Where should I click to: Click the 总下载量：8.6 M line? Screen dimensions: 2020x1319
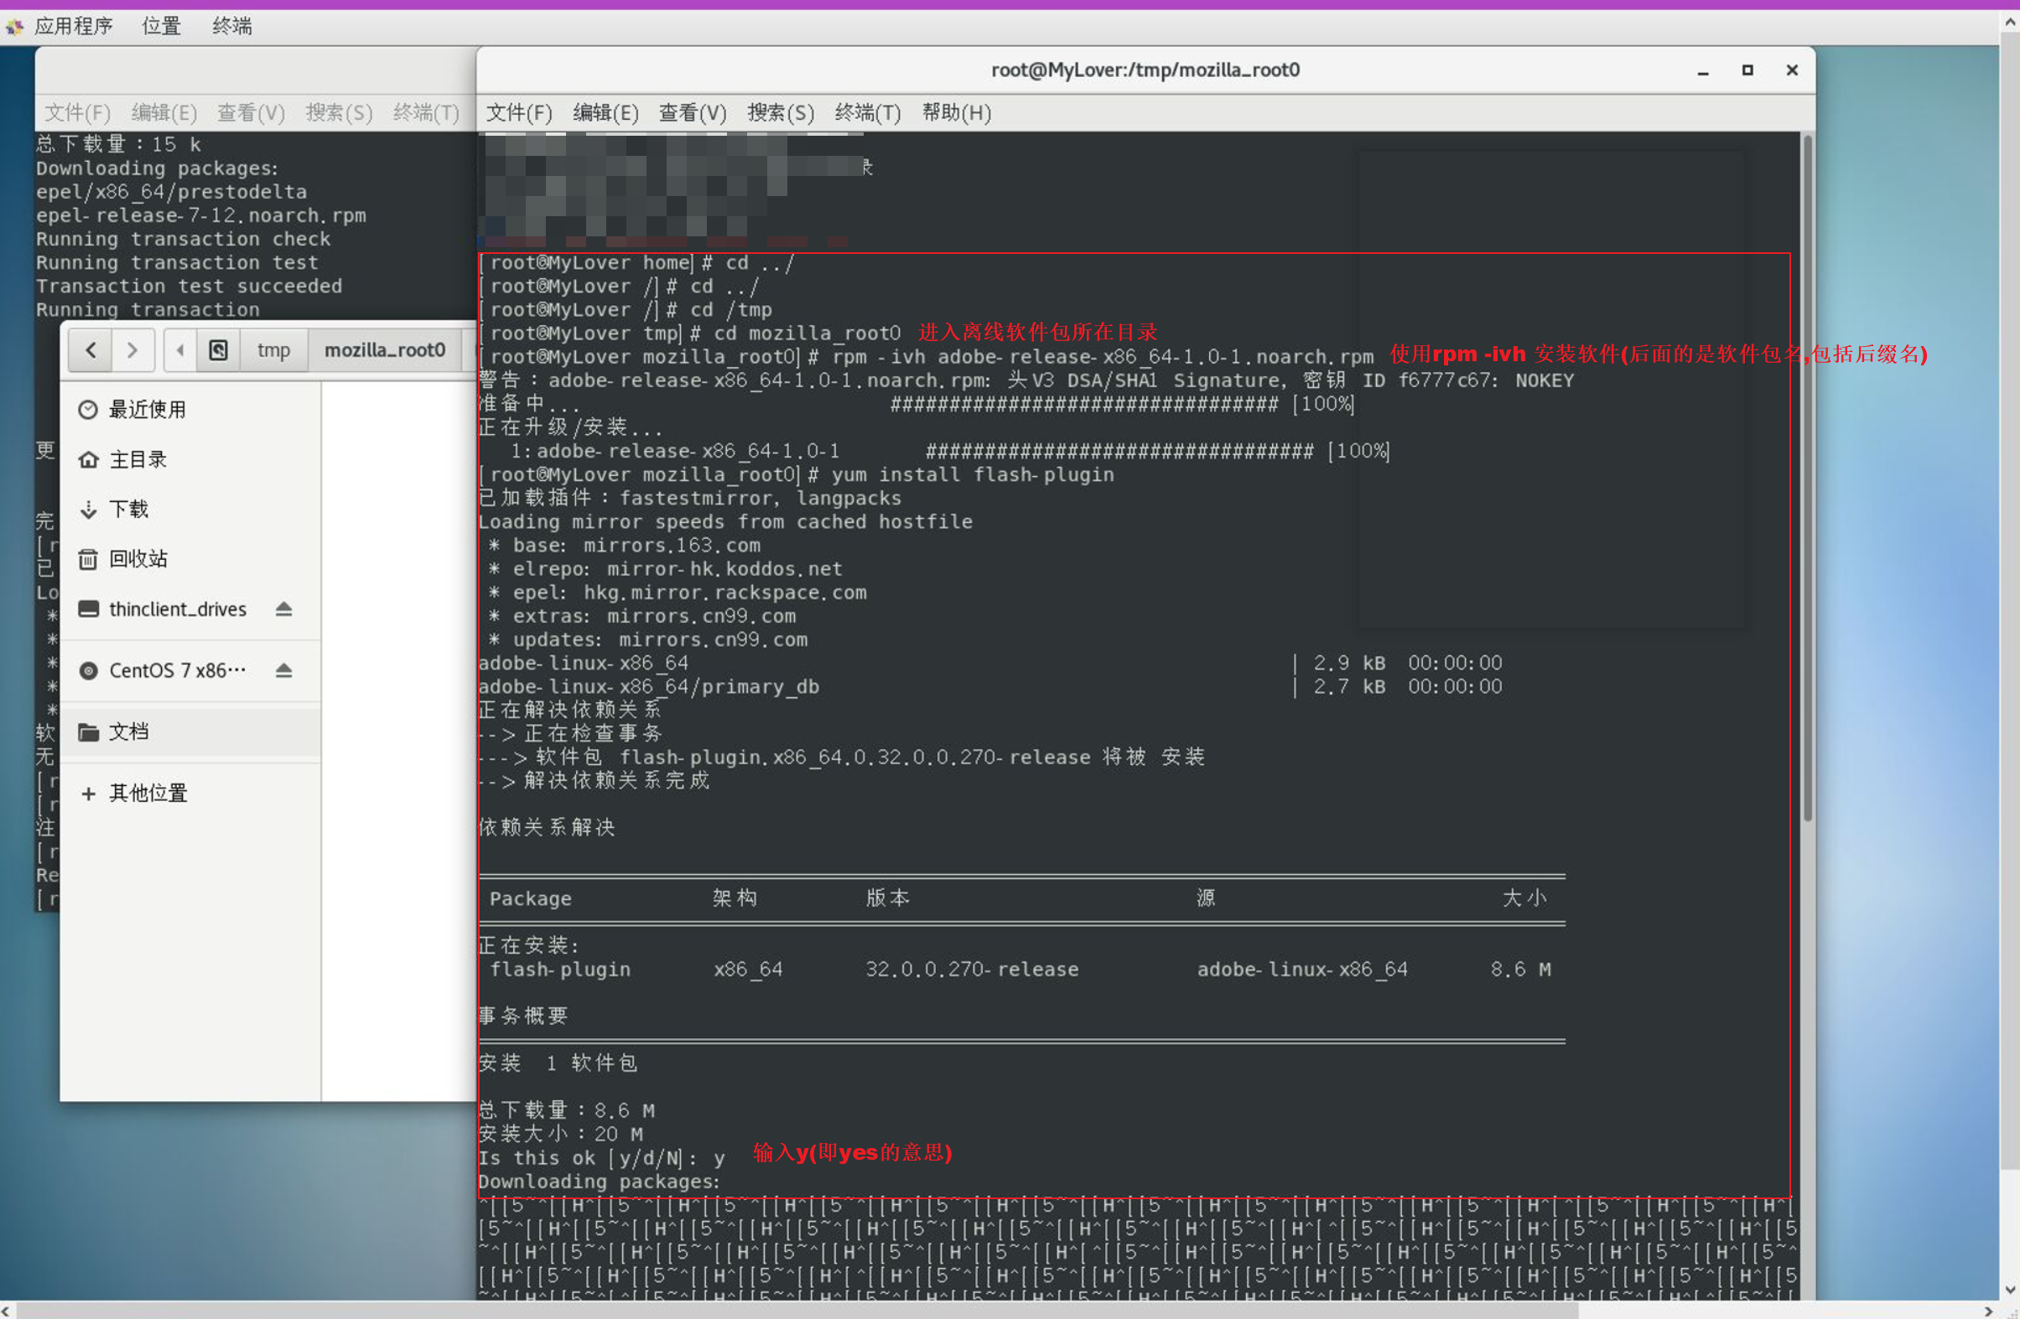[566, 1111]
